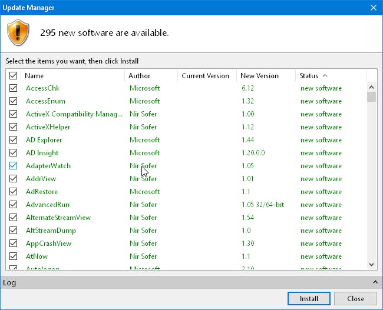Uncheck the AdRestore checkbox

click(13, 191)
